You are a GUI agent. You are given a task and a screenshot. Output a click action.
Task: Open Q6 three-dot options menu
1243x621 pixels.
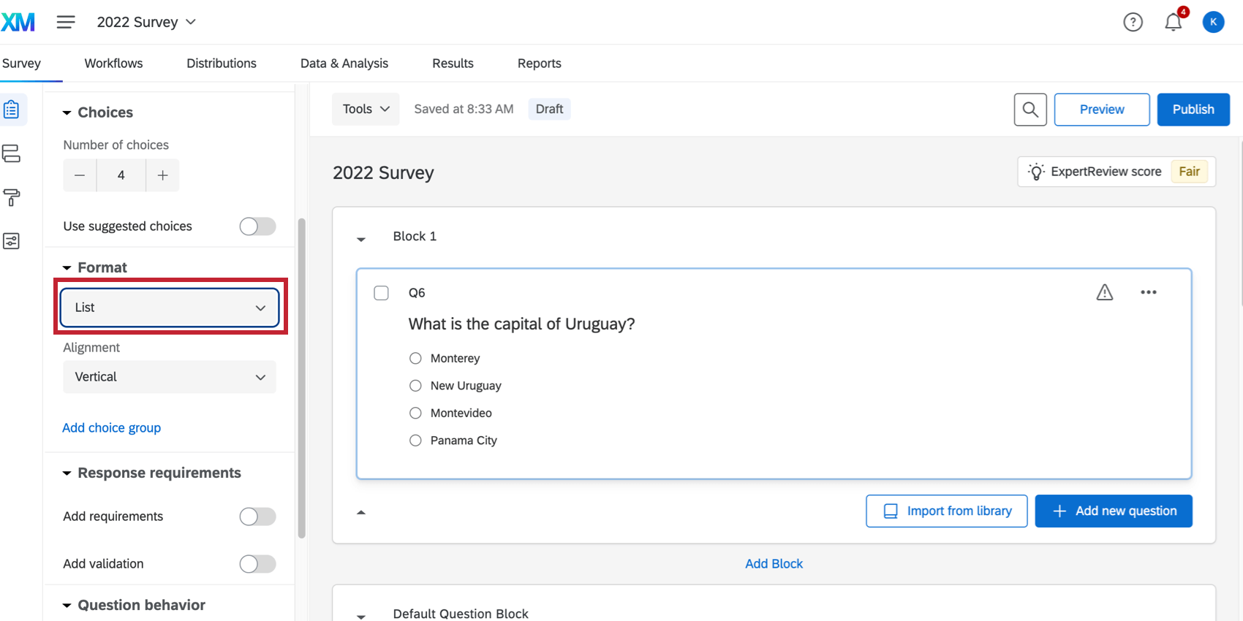pos(1148,292)
